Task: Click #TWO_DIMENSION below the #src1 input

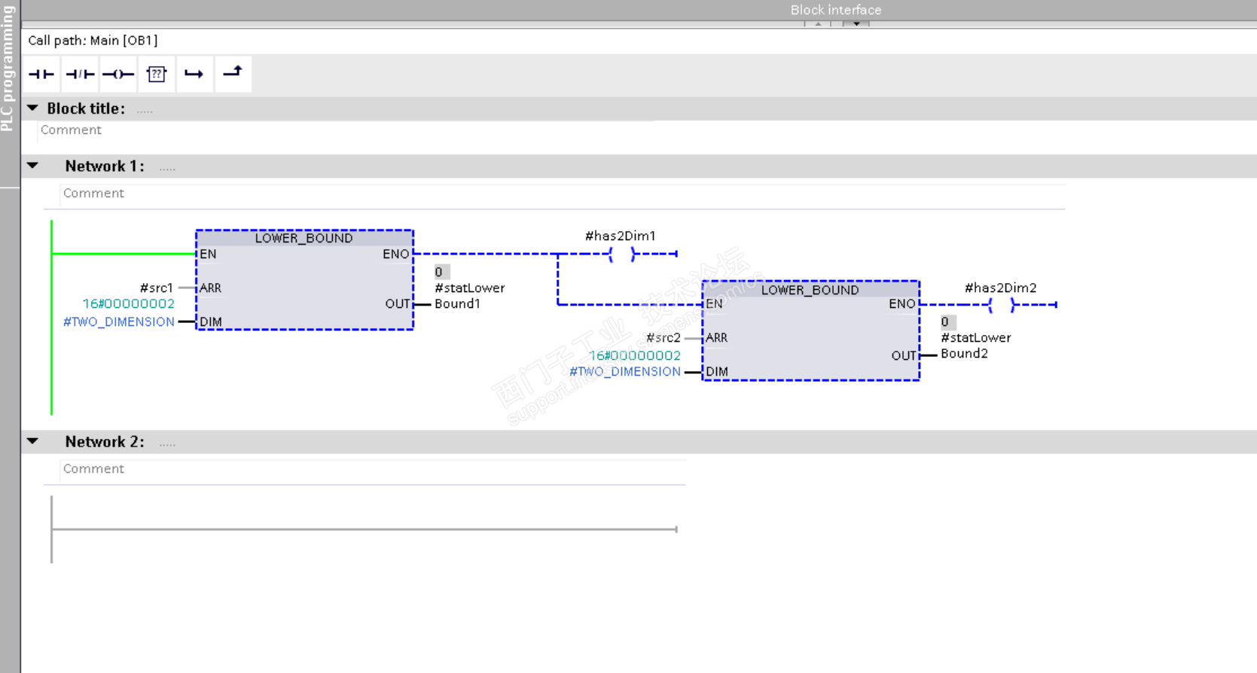Action: 119,322
